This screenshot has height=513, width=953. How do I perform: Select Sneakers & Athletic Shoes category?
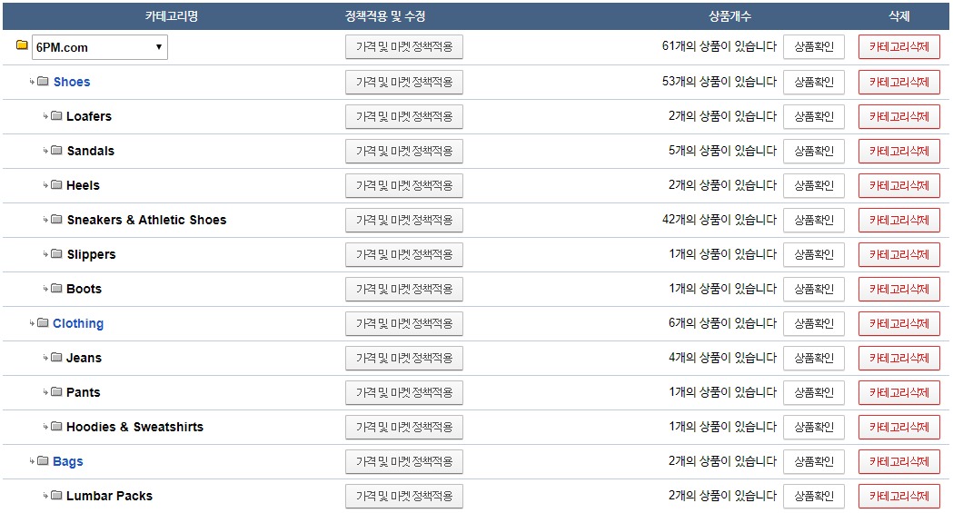click(x=146, y=220)
